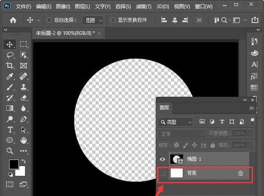Open the 图层 auto-select dropdown
The width and height of the screenshot is (264, 196).
(94, 20)
